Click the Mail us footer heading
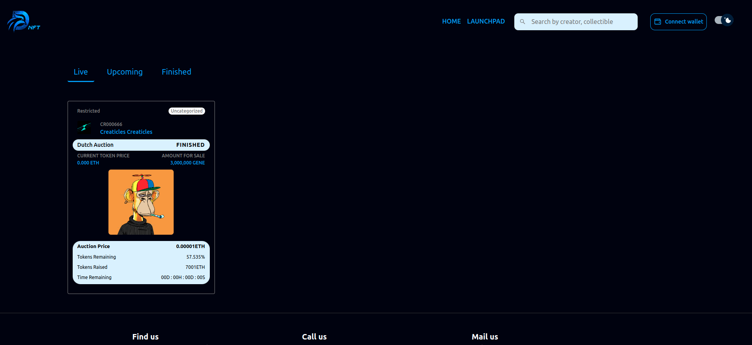This screenshot has width=752, height=345. coord(485,337)
